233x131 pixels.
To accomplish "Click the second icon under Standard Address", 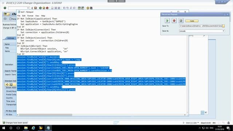I will tap(11, 84).
